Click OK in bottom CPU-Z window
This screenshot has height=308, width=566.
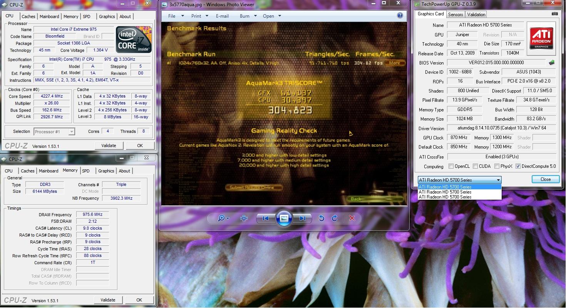point(139,300)
